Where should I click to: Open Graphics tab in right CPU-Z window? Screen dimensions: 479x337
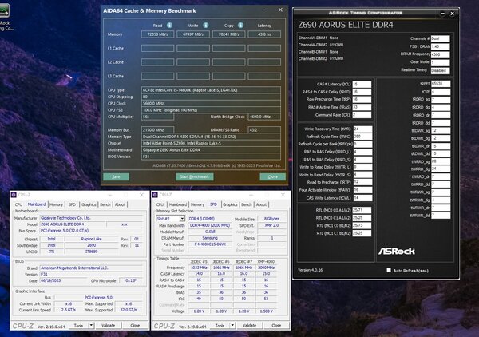pyautogui.click(x=230, y=204)
